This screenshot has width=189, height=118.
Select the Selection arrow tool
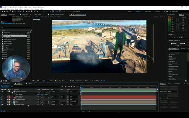click(2, 12)
